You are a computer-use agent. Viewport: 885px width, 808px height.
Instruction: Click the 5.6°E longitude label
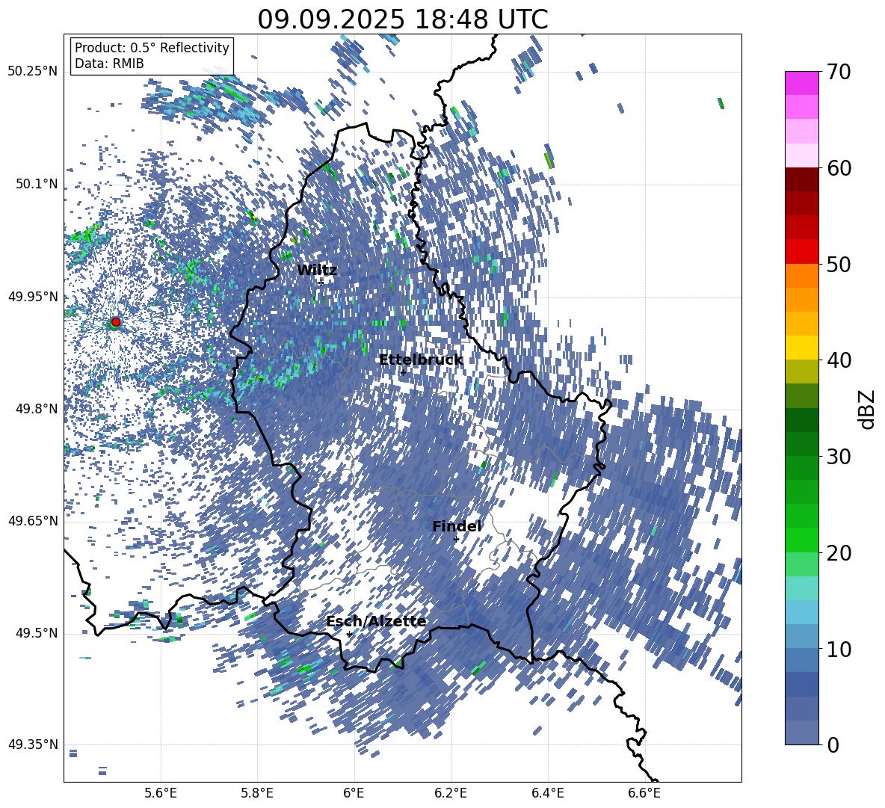click(x=161, y=793)
